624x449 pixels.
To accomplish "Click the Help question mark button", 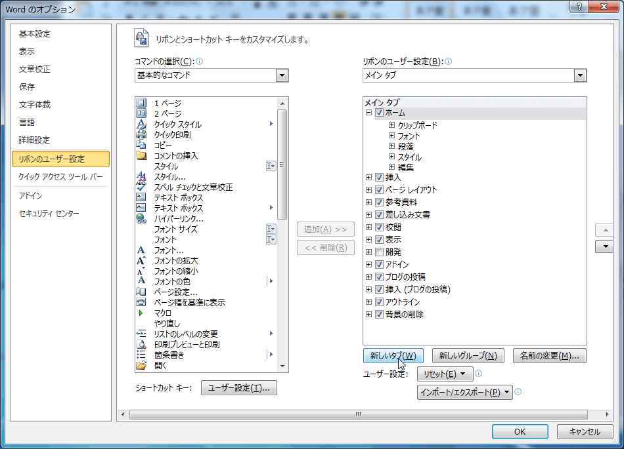I will [579, 7].
